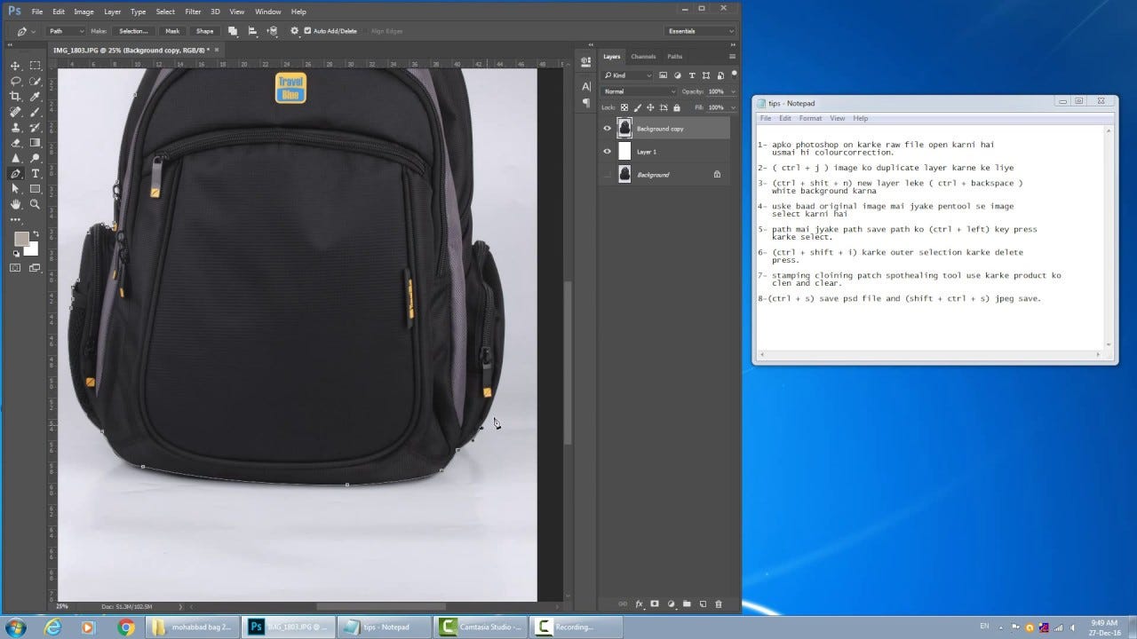Open the Fill dropdown arrow

point(732,107)
